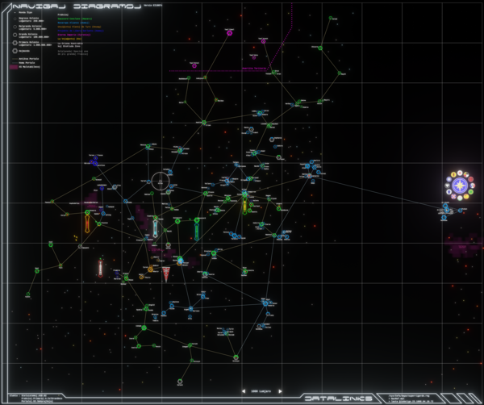Select the multicolored faction emblem wheel
Viewport: 484px width, 405px height.
click(460, 185)
